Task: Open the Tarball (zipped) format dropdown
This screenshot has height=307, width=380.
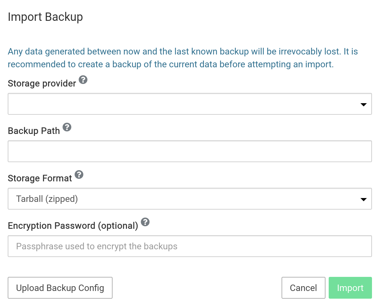Action: click(x=180, y=199)
